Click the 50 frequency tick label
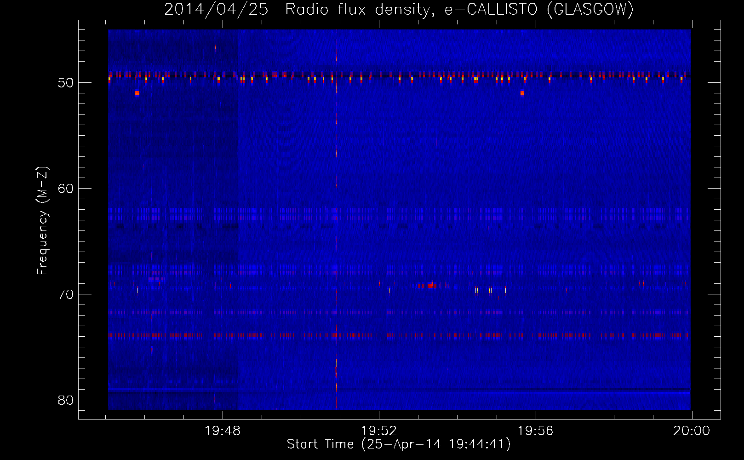This screenshot has height=460, width=744. click(x=66, y=83)
